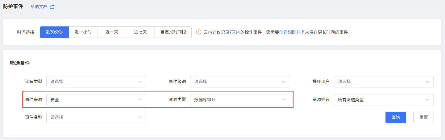
Task: Click the chevron arrow in 事件名称 field
Action: coord(140,117)
